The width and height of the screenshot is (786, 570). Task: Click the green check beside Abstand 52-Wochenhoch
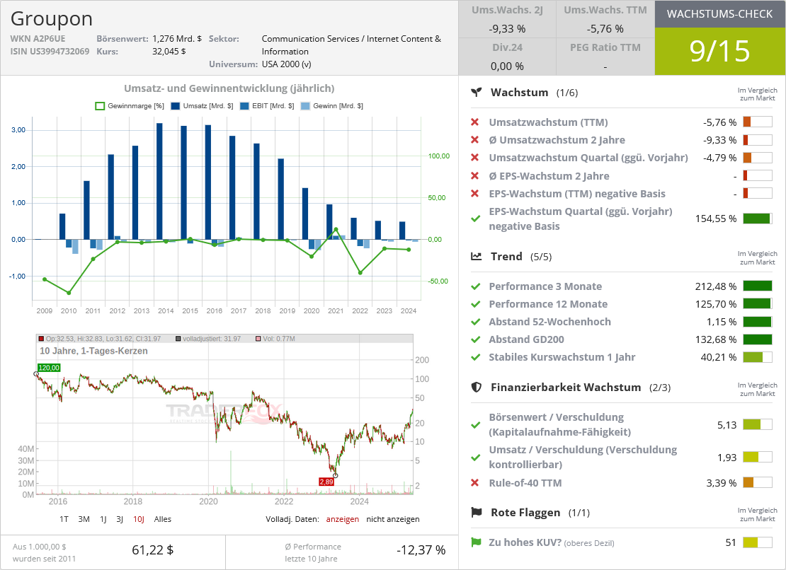476,322
